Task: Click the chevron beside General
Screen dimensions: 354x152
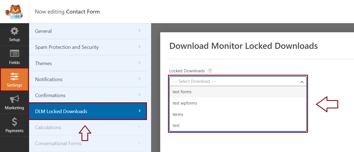Action: click(x=139, y=30)
